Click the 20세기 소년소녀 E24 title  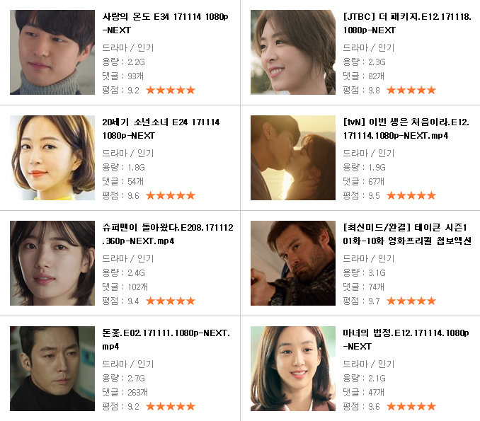pos(161,129)
